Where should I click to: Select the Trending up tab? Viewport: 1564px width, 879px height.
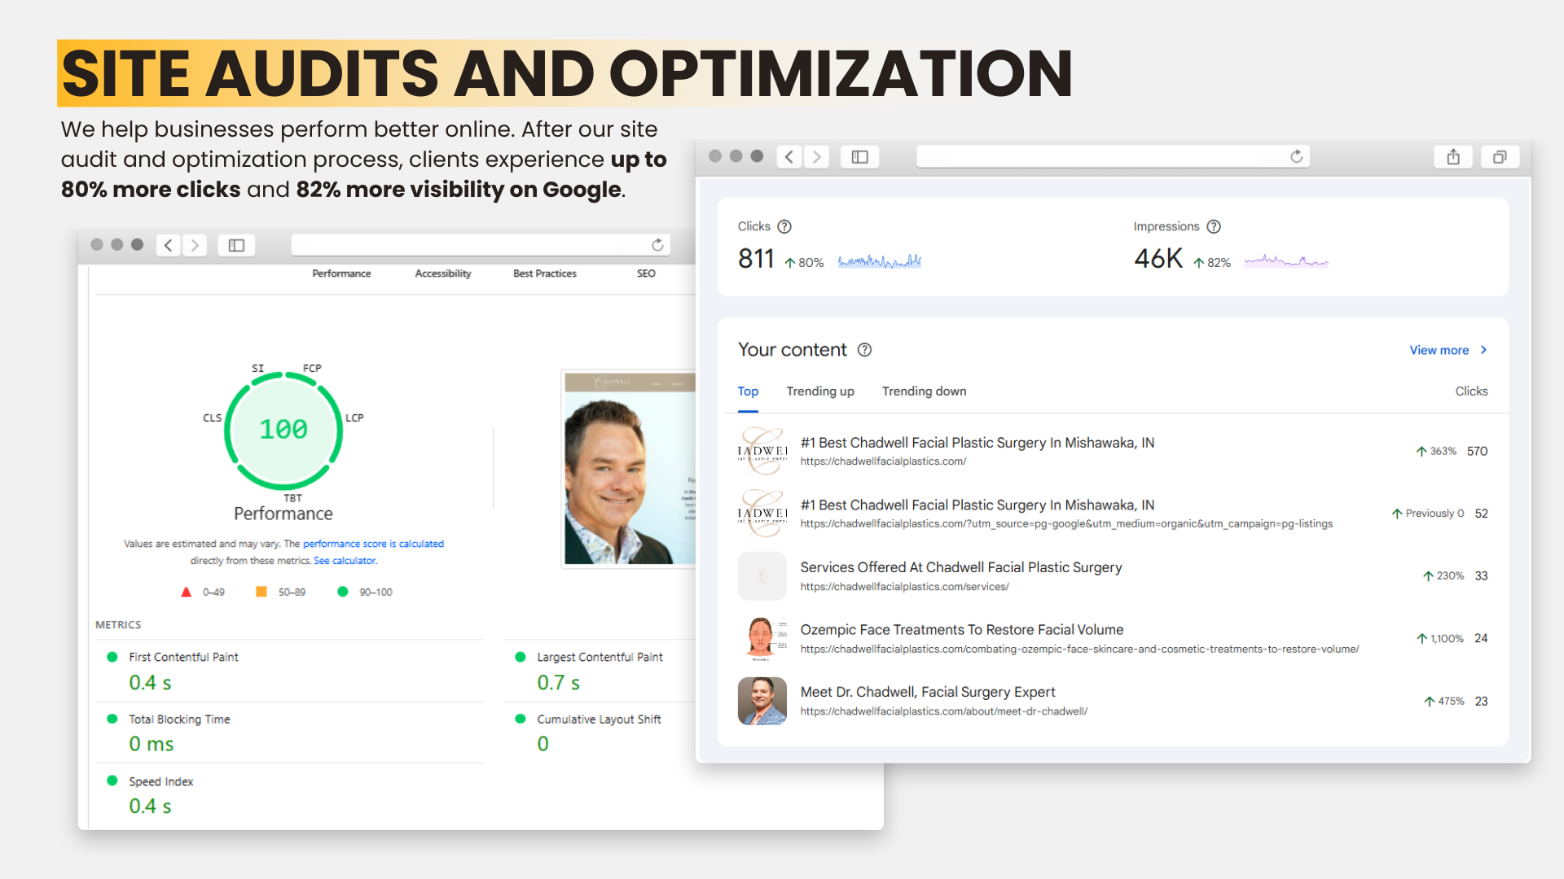(820, 391)
